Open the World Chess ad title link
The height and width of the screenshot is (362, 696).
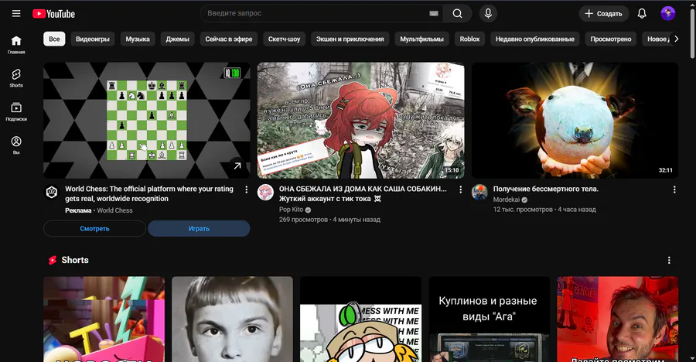(149, 193)
